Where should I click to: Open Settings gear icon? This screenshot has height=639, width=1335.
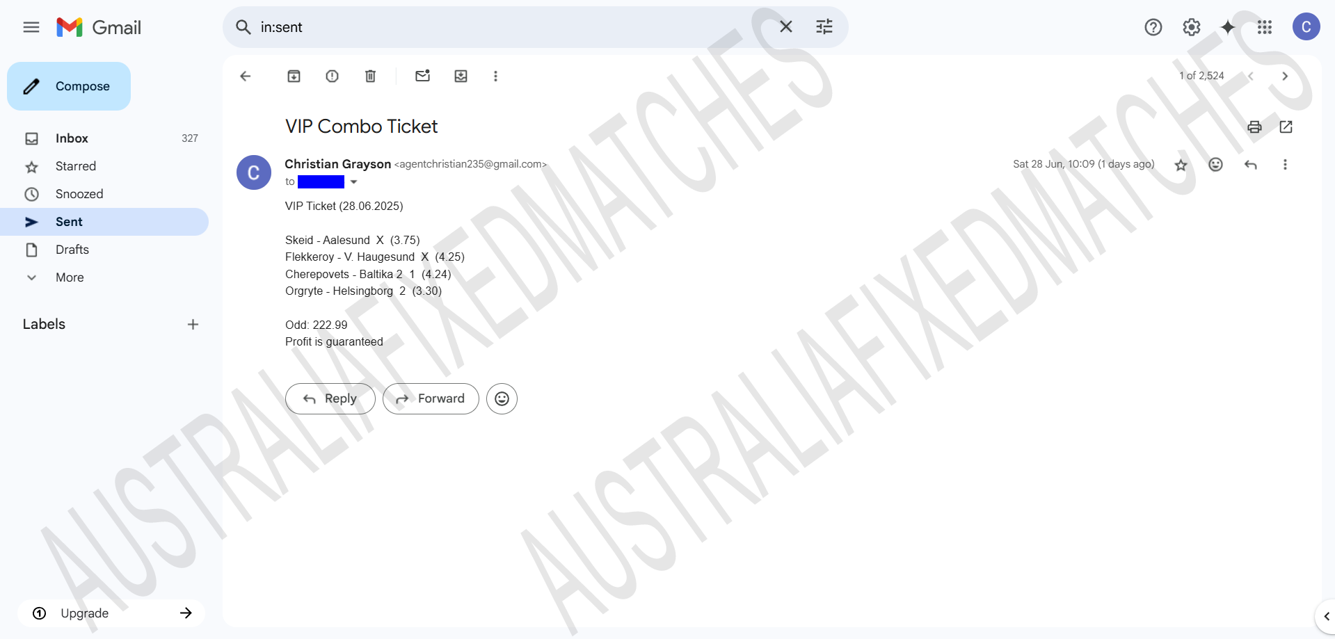tap(1192, 27)
